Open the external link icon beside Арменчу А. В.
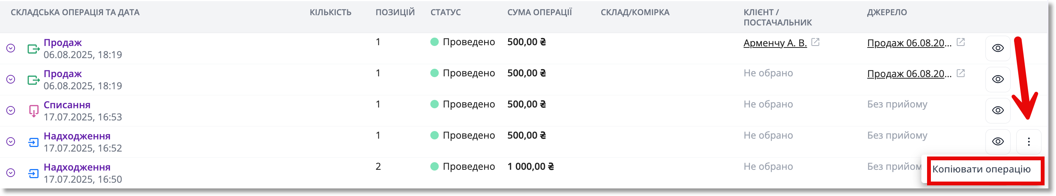 (x=815, y=42)
